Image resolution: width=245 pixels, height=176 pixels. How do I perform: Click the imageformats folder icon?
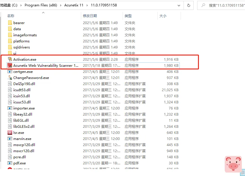[x=10, y=35]
